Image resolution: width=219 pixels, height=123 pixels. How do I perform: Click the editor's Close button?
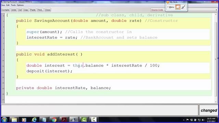coord(48,10)
